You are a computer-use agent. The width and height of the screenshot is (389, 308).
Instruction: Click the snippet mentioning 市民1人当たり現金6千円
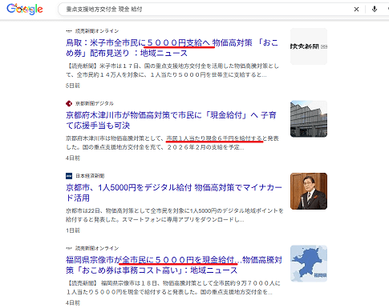172,142
